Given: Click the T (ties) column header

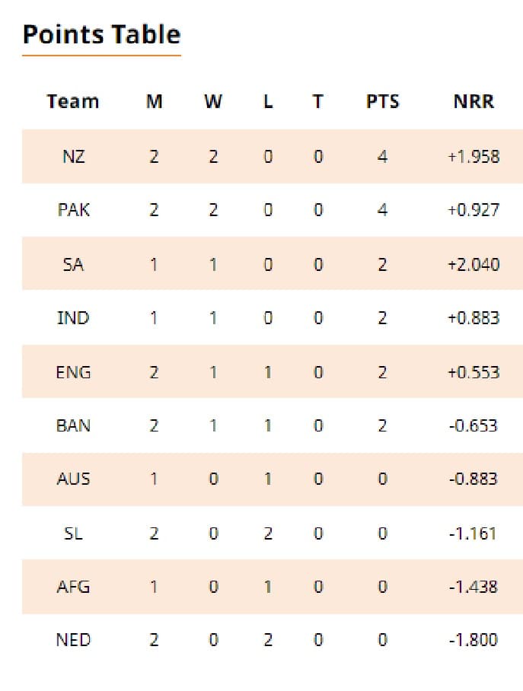Looking at the screenshot, I should [317, 101].
